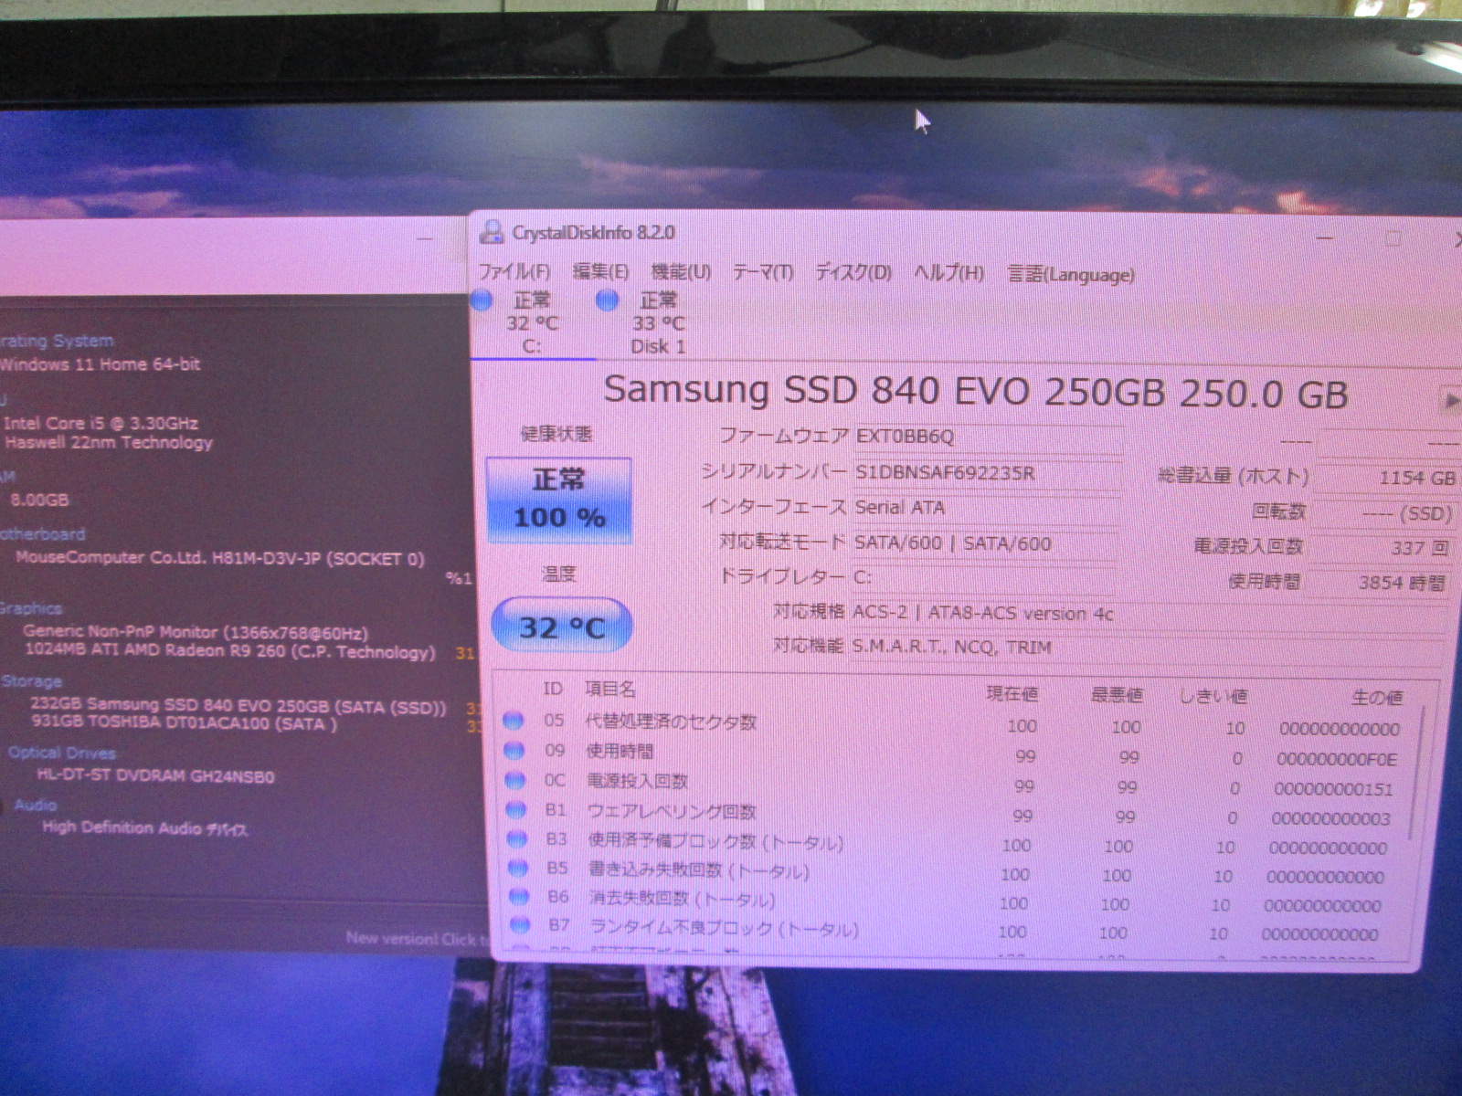Image resolution: width=1462 pixels, height=1096 pixels.
Task: Open the ディスク(D) menu
Action: [853, 272]
